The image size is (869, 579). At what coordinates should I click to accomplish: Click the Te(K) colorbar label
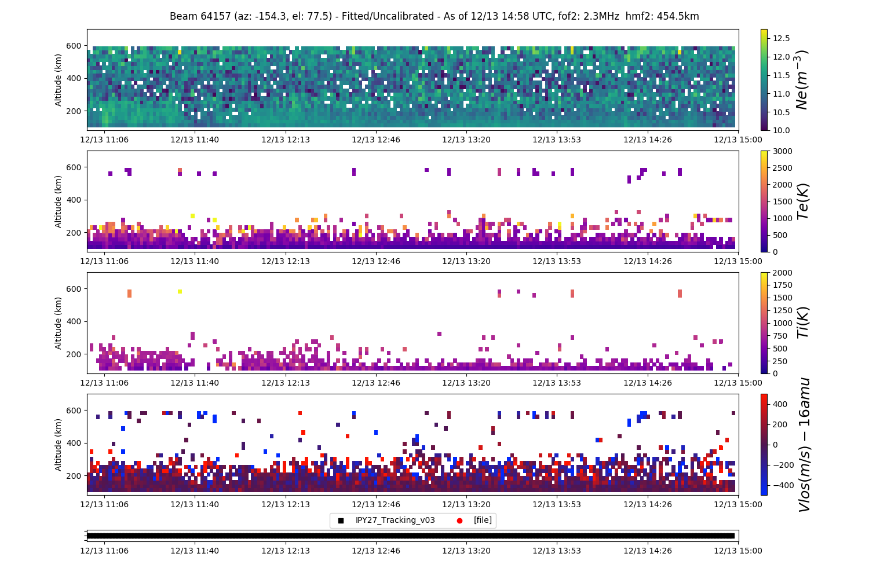pos(802,201)
